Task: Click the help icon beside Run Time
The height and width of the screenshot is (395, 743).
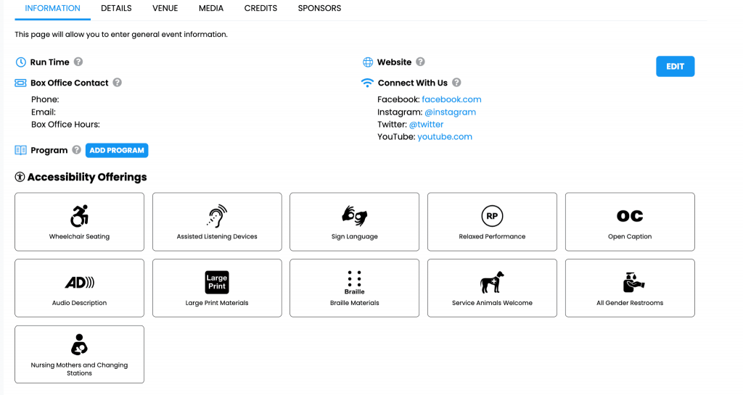Action: click(78, 62)
